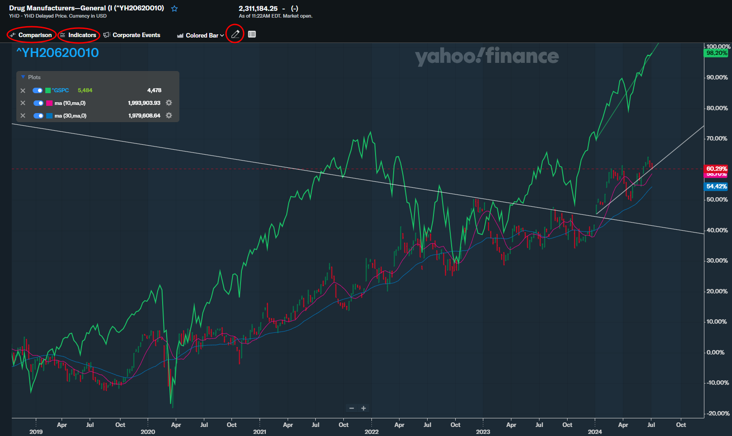The width and height of the screenshot is (732, 436).
Task: Click the Indicators lines icon
Action: 63,35
